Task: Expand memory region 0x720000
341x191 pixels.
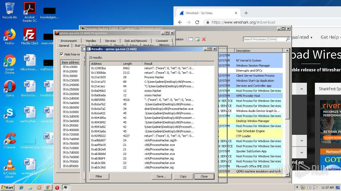Action: pos(64,134)
